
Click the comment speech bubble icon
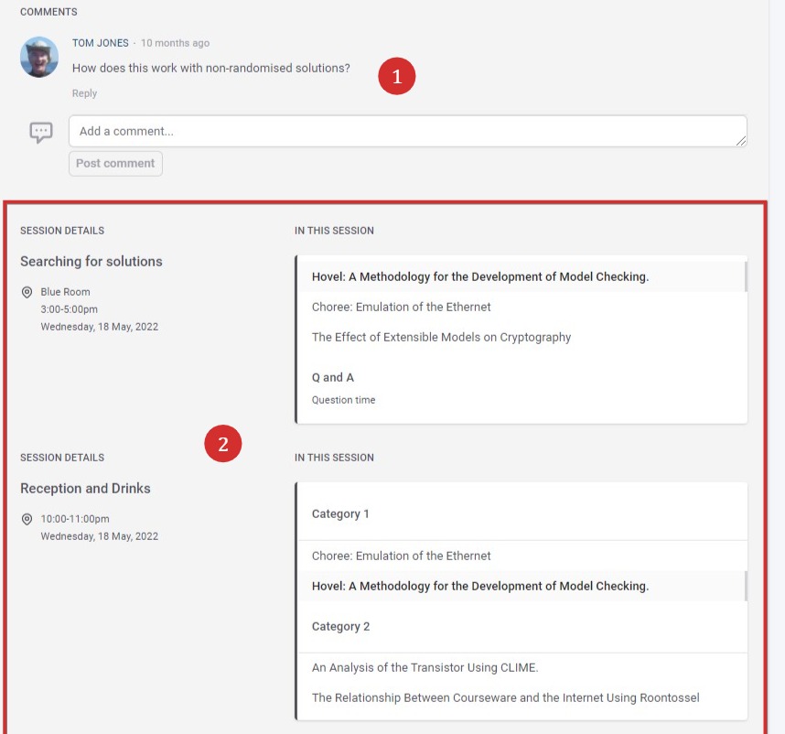coord(41,132)
